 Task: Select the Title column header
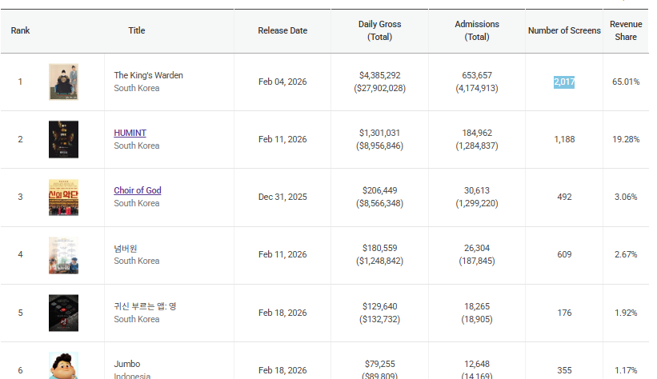click(x=137, y=30)
